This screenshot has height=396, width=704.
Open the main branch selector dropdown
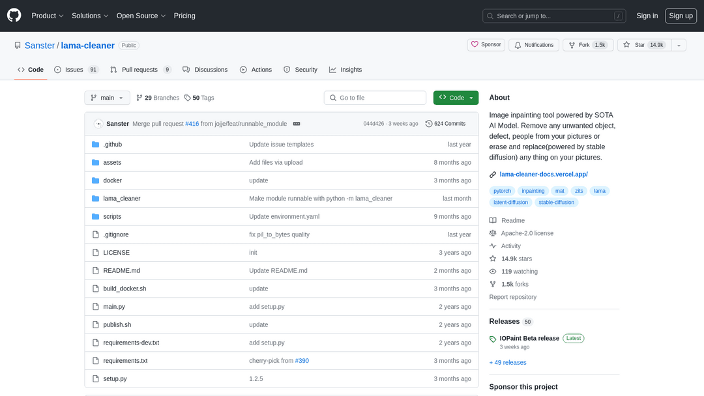(x=108, y=98)
